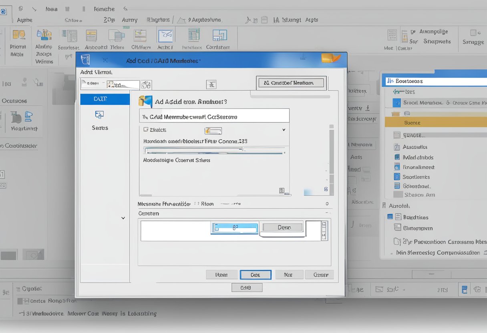This screenshot has height=333, width=487.
Task: Click the small icon right of the Add field
Action: tap(146, 85)
